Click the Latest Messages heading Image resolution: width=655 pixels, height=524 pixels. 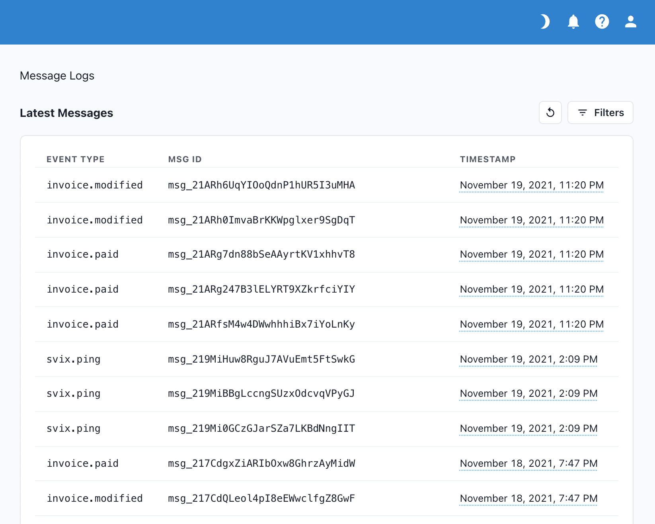[66, 113]
